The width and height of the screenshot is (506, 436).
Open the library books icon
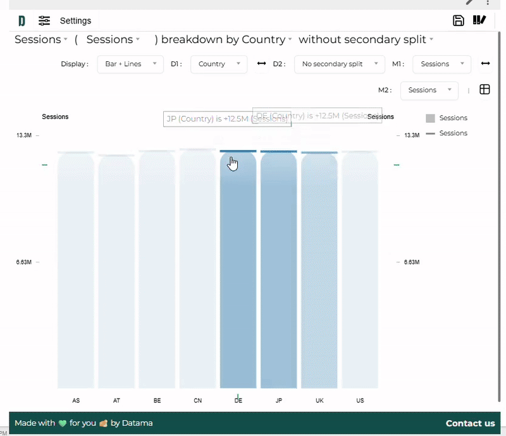[x=479, y=20]
